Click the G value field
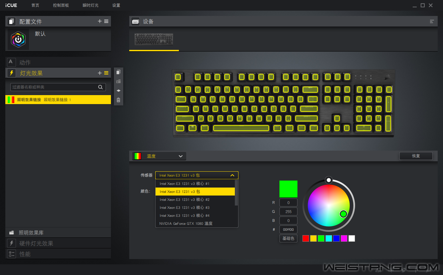The image size is (443, 275). click(x=288, y=211)
